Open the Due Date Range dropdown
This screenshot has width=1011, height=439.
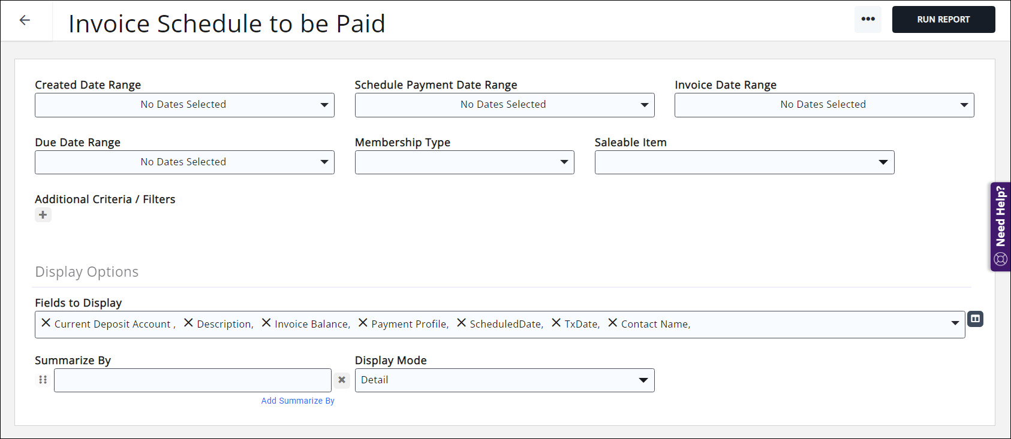click(185, 162)
